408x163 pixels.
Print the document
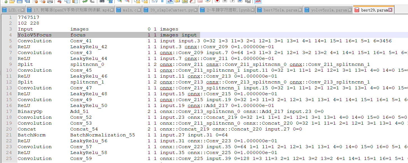50,2
